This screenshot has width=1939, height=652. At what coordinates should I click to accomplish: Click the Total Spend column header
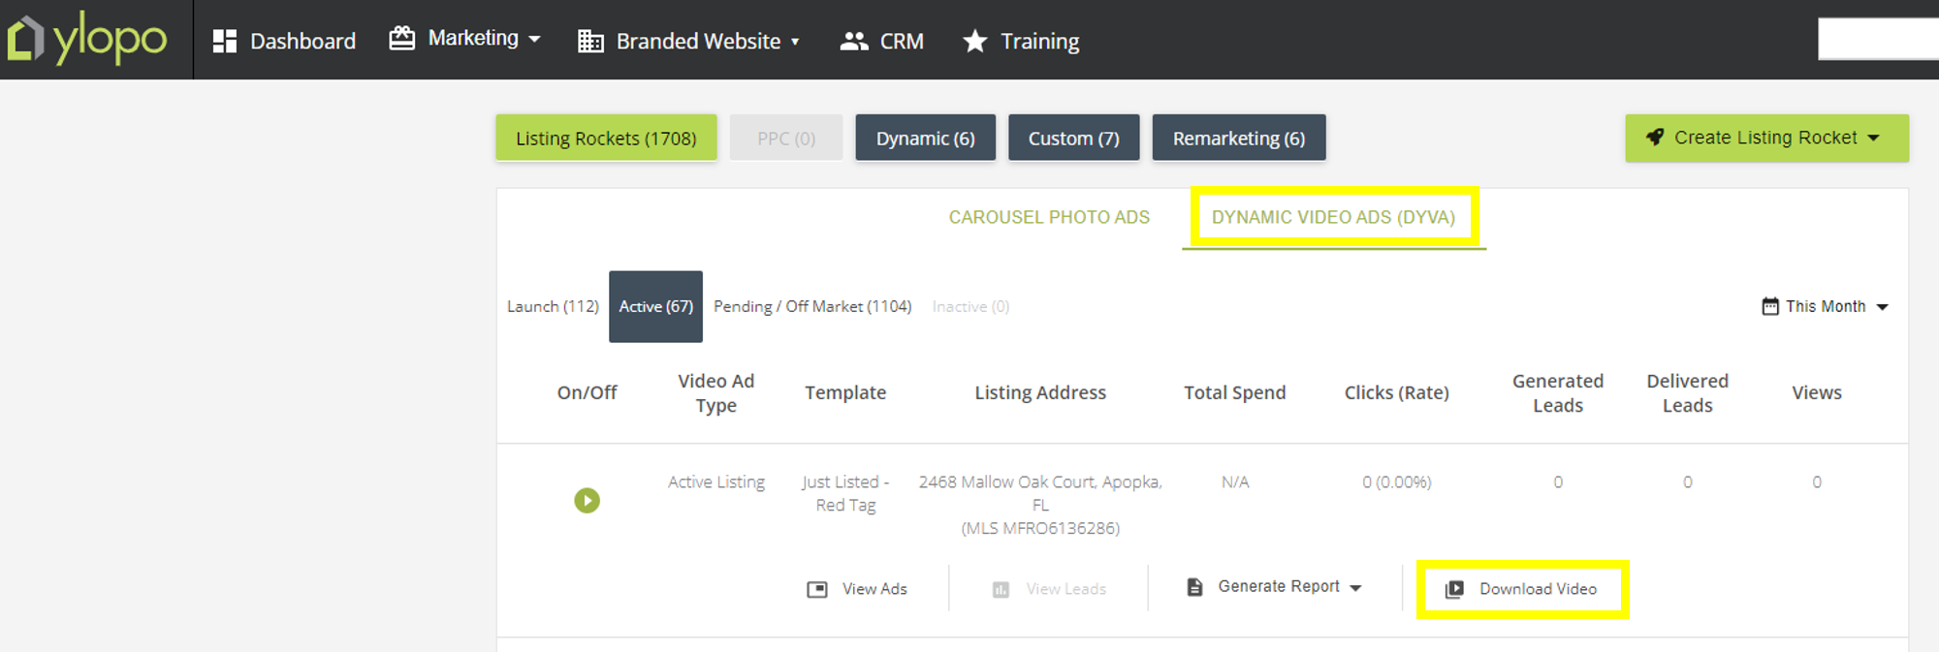pyautogui.click(x=1234, y=392)
